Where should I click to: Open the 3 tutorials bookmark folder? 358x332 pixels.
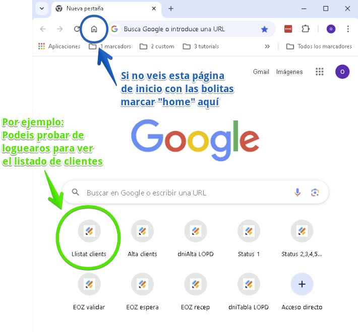click(201, 46)
